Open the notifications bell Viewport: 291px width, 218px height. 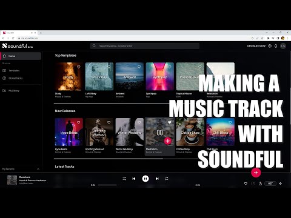(276, 46)
